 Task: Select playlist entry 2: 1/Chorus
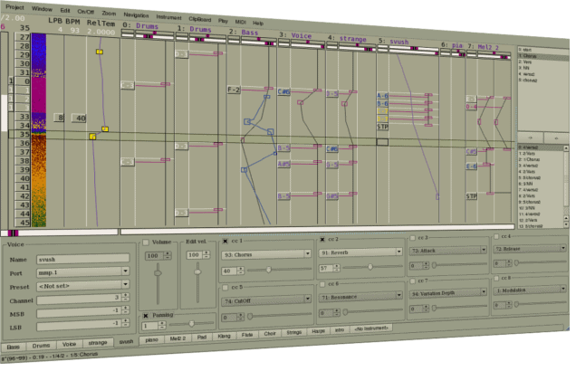coord(541,159)
